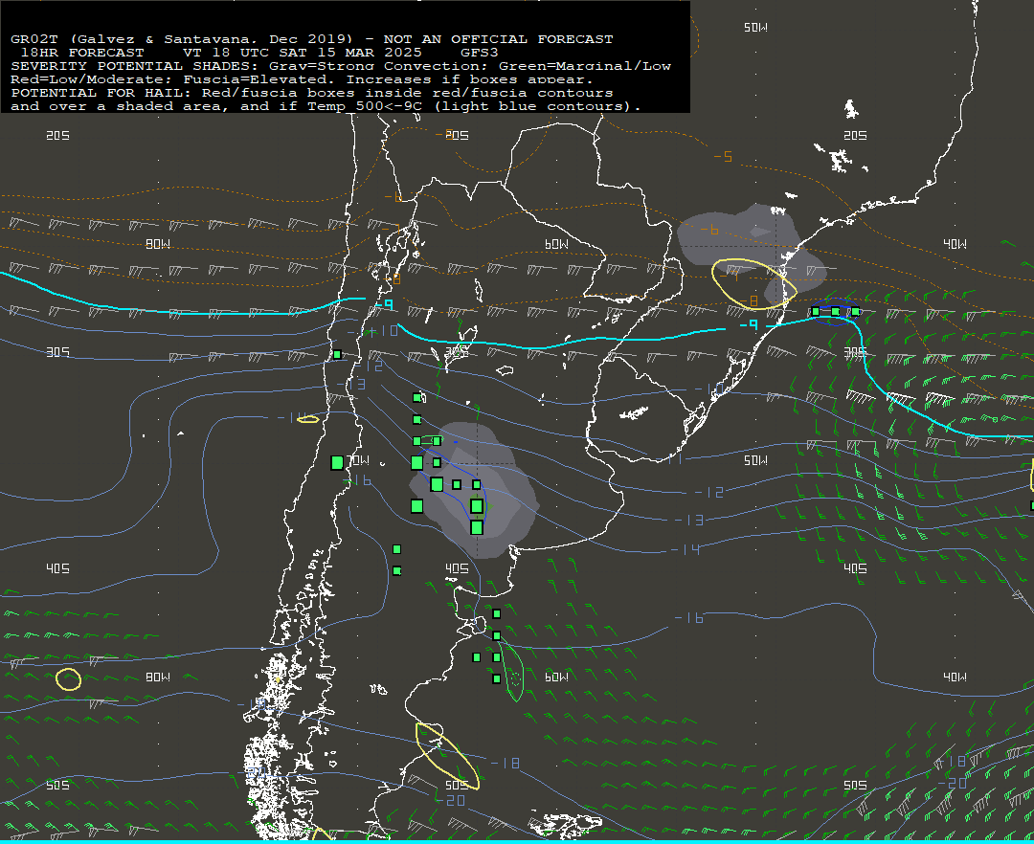
Task: Click the '-14' contour label in the Atlantic
Action: (686, 549)
